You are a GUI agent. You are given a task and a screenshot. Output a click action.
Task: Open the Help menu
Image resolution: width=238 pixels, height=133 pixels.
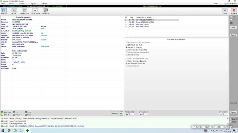point(216,4)
